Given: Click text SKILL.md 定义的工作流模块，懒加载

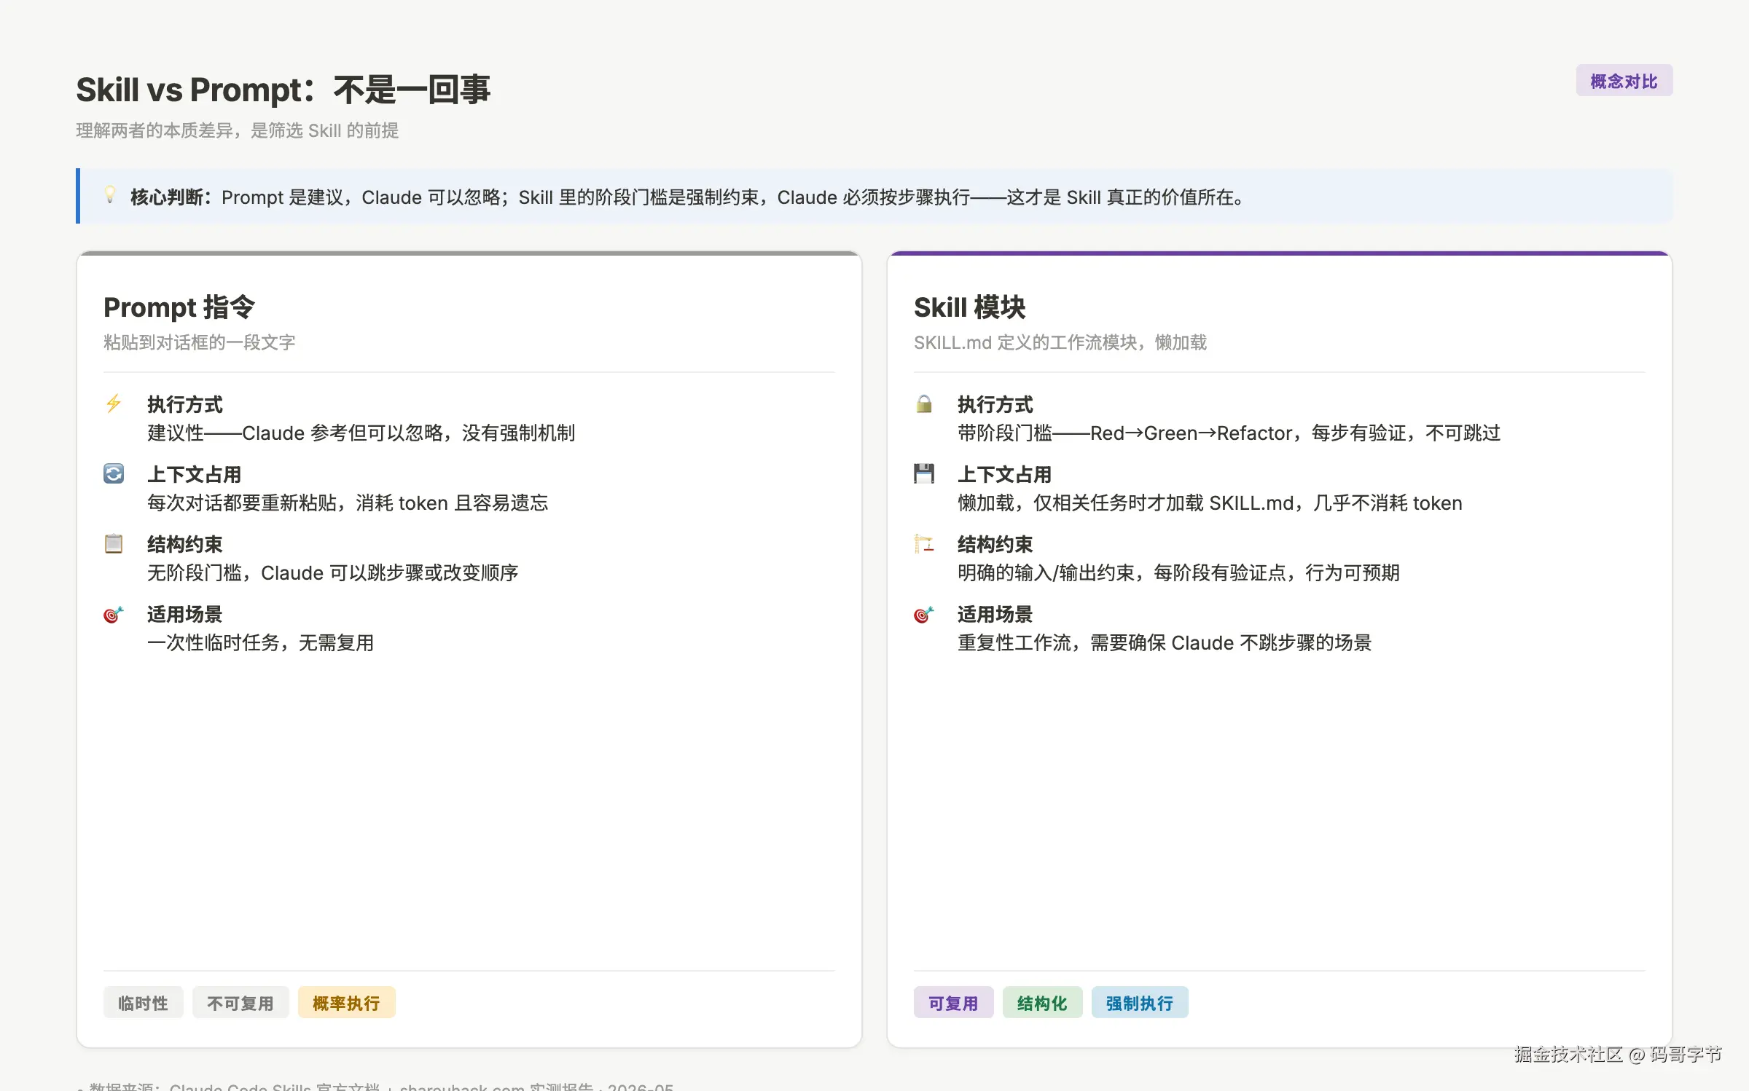Looking at the screenshot, I should pyautogui.click(x=1060, y=342).
